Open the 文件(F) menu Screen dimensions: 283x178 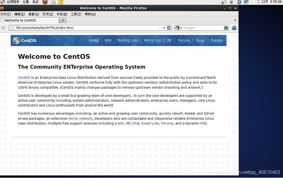(x=6, y=14)
